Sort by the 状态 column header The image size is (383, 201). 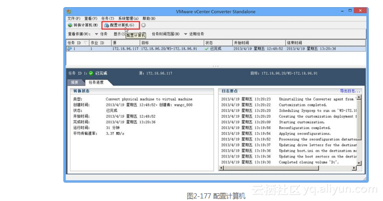218,43
